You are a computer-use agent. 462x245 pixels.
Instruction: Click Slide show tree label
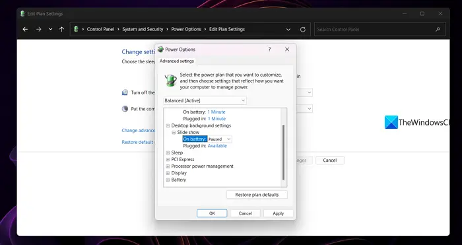click(188, 132)
